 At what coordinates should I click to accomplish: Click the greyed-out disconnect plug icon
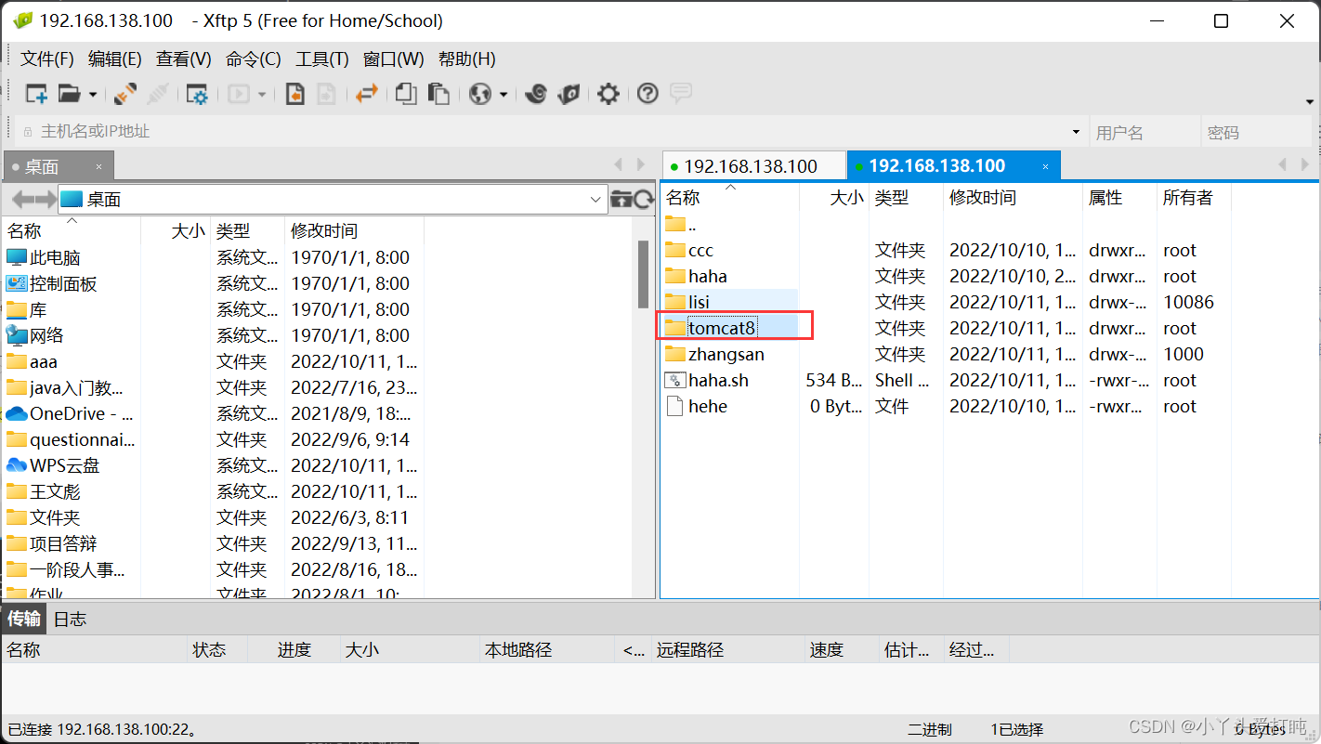(159, 94)
